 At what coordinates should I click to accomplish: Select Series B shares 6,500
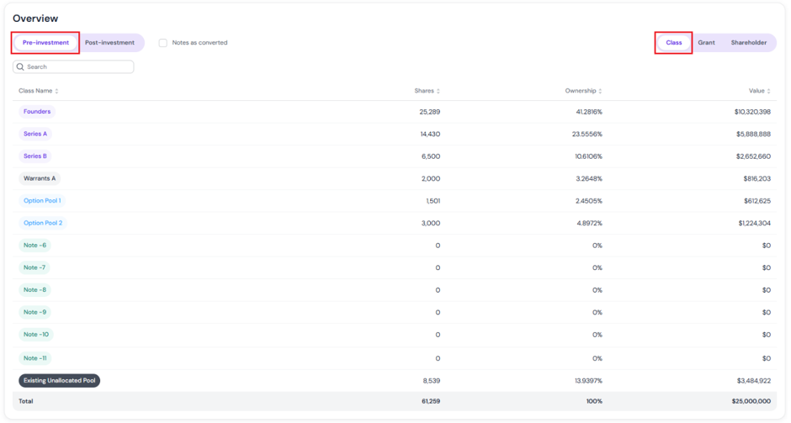[431, 156]
